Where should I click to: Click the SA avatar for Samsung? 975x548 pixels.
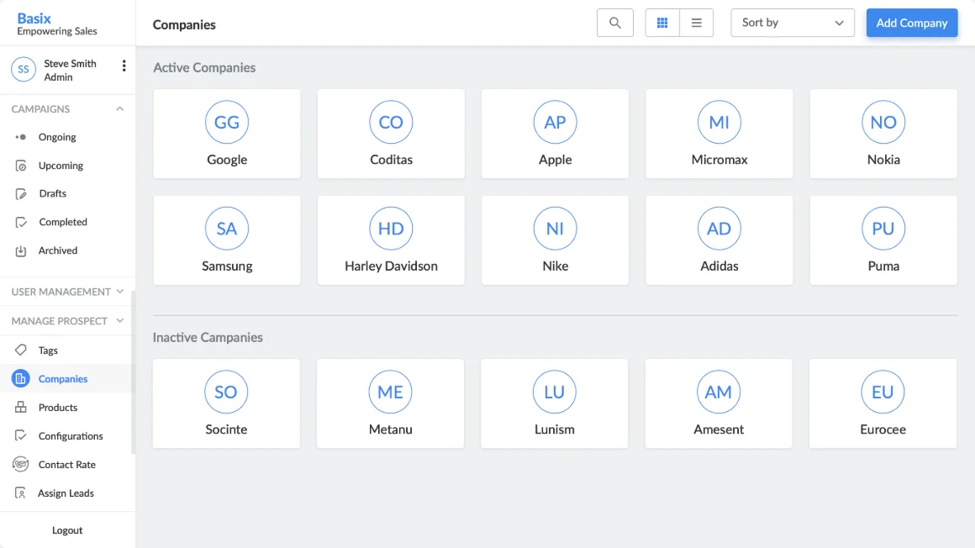tap(227, 229)
